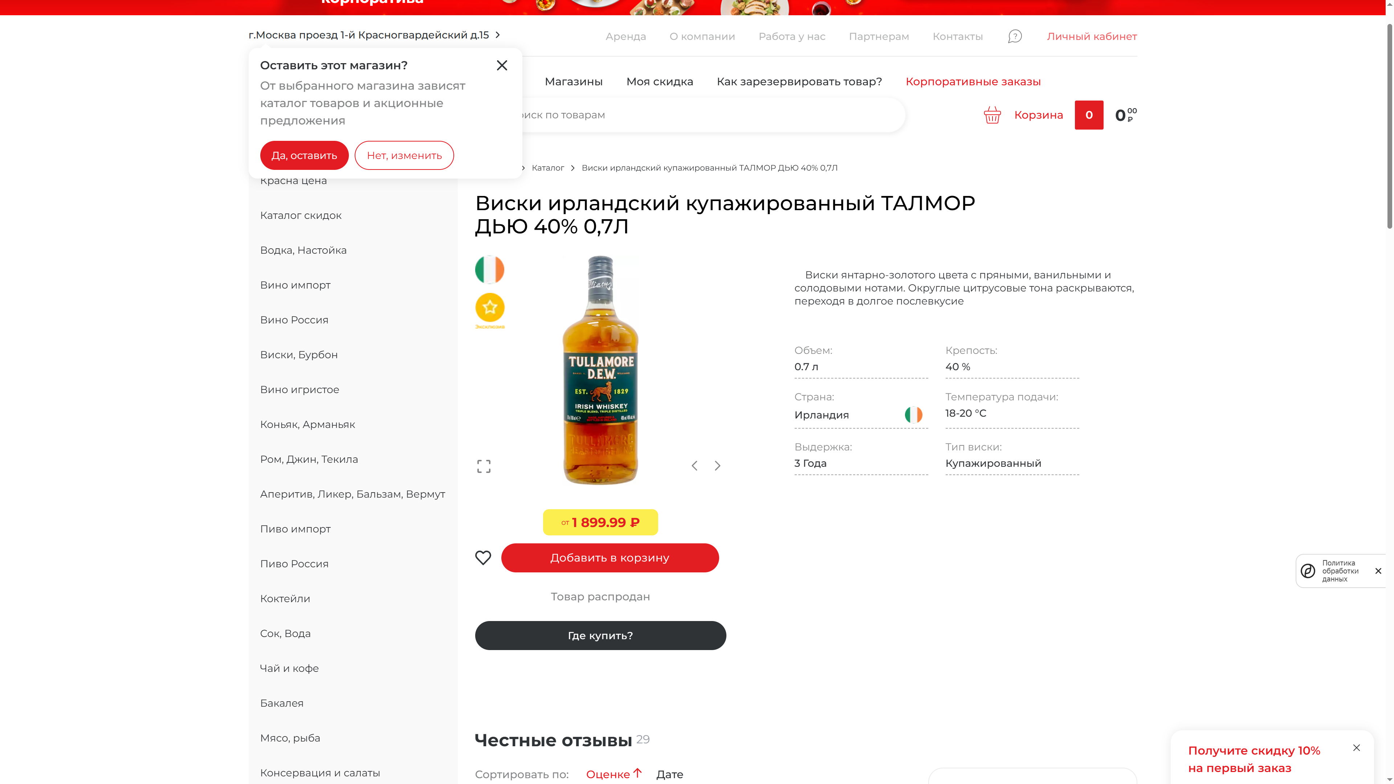1394x784 pixels.
Task: Show previous product image arrow
Action: (694, 466)
